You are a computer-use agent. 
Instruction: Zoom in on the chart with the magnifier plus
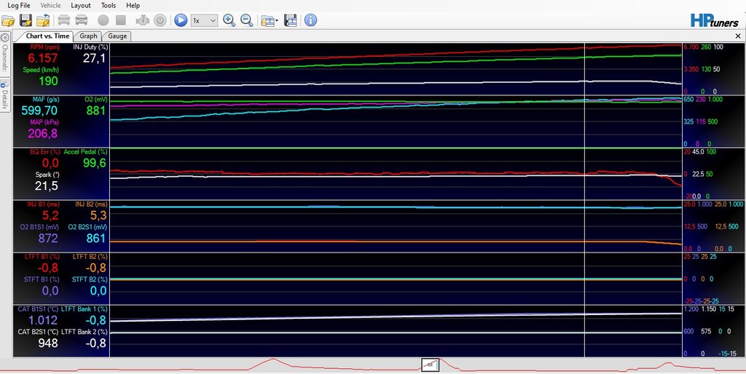click(229, 20)
